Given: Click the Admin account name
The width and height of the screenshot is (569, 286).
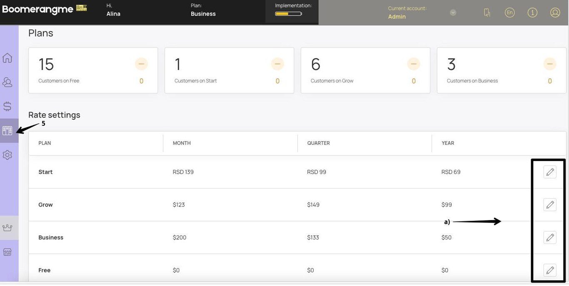Looking at the screenshot, I should pos(397,17).
